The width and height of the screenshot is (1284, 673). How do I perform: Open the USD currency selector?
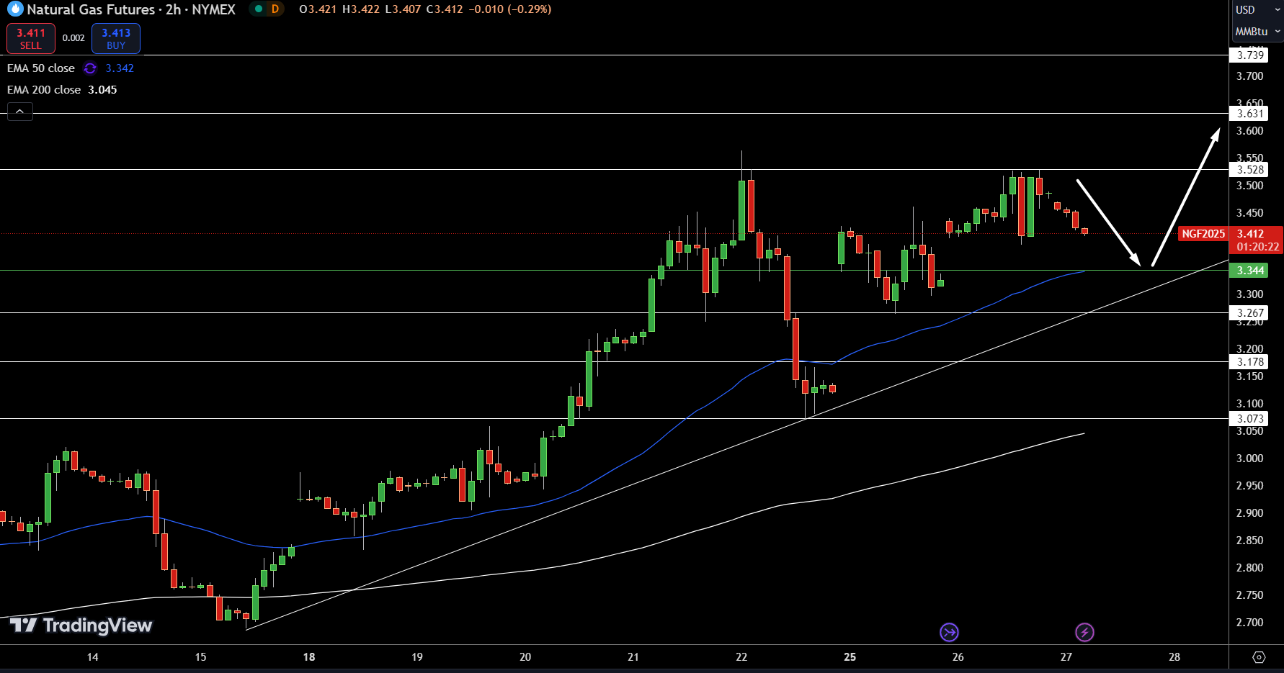coord(1256,10)
